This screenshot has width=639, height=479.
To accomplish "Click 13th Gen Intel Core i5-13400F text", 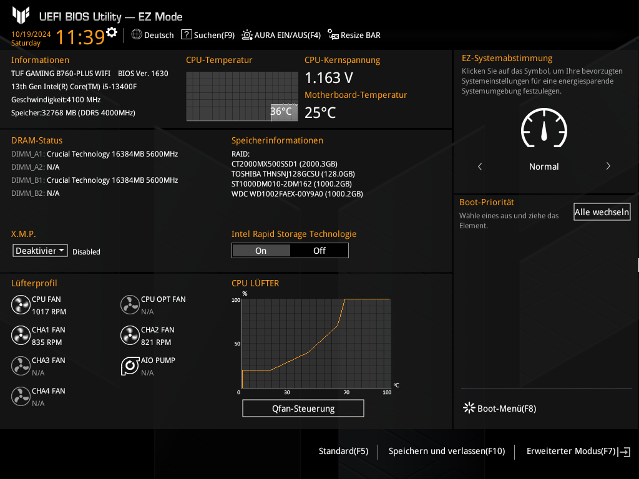I will tap(74, 86).
